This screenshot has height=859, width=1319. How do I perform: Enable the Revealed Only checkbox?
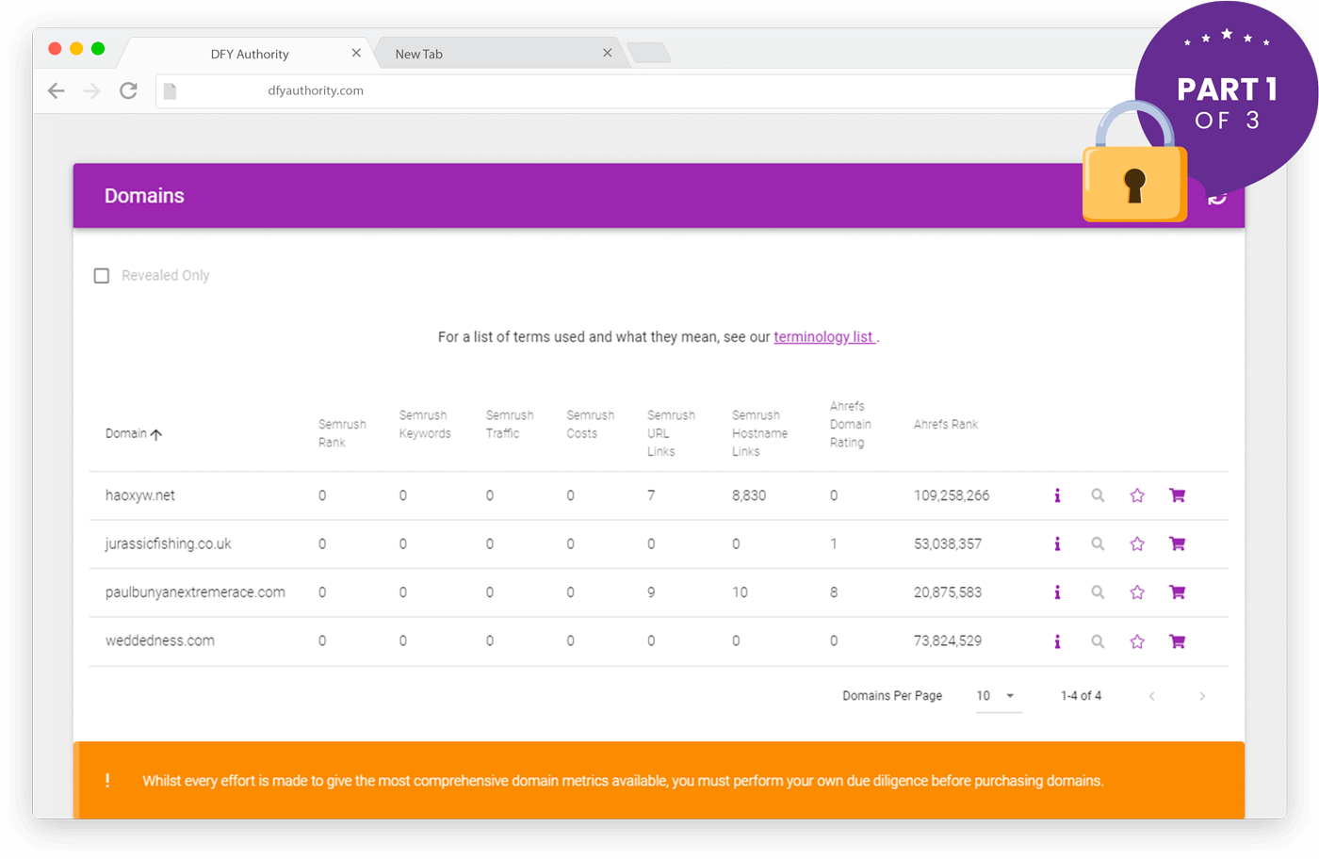(102, 276)
